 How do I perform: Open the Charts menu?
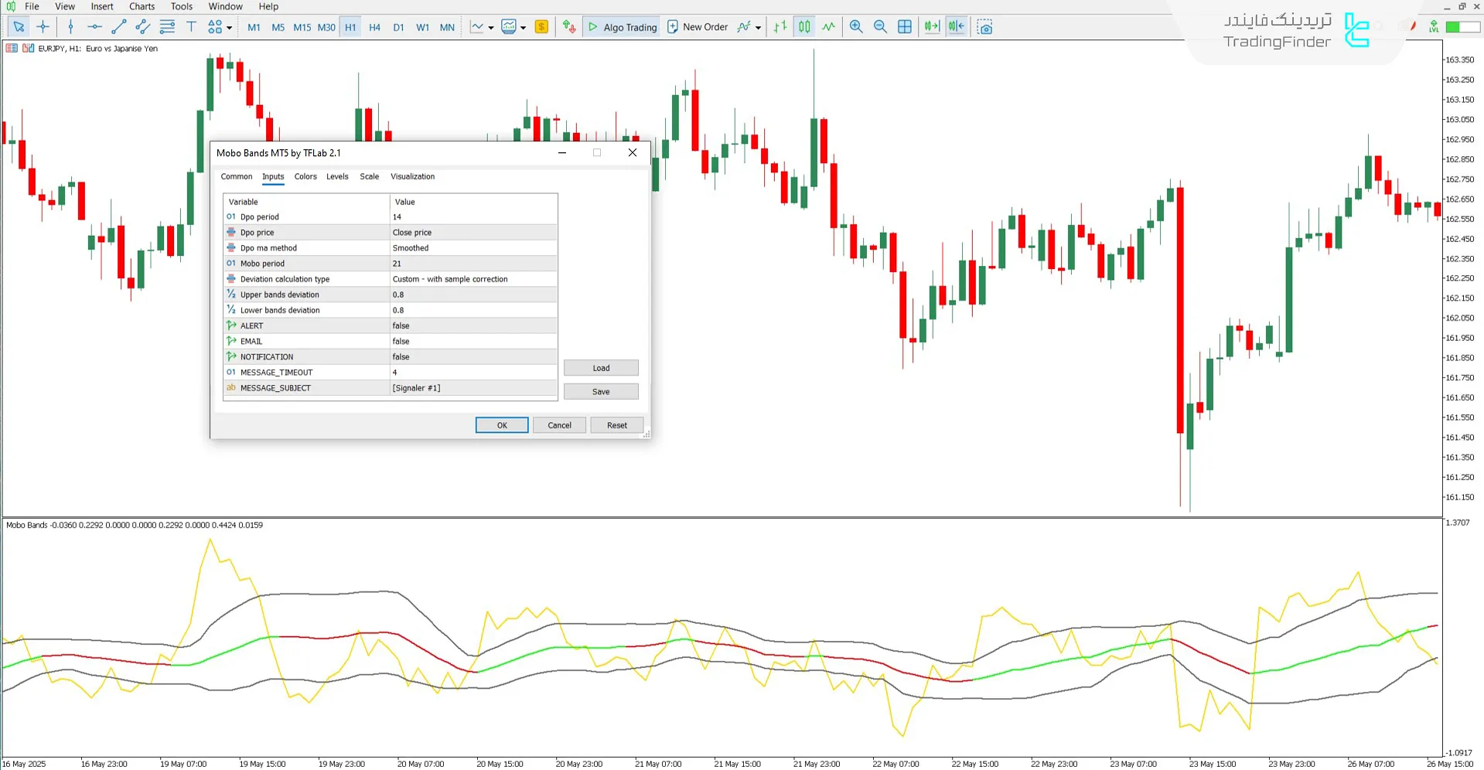(x=142, y=6)
